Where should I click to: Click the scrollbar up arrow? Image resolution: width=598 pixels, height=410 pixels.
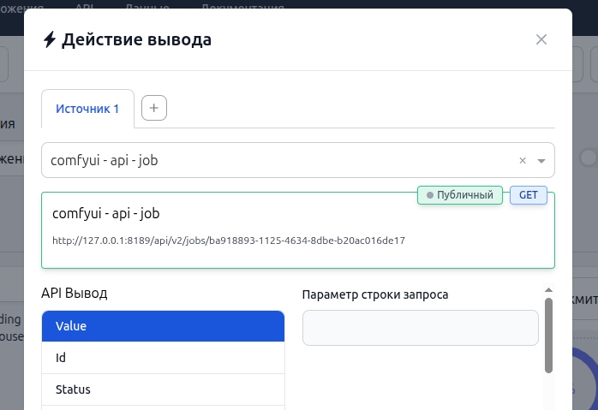tap(548, 290)
